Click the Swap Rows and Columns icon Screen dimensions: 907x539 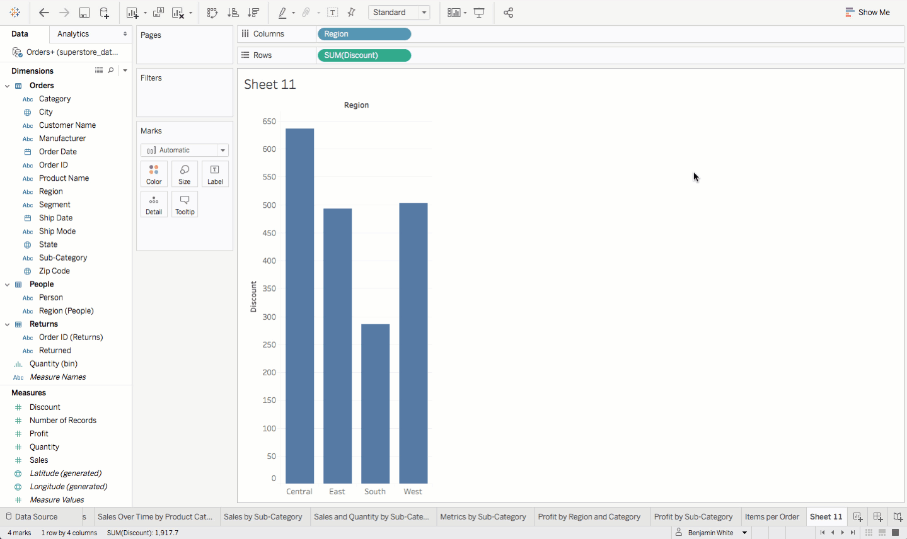click(212, 13)
